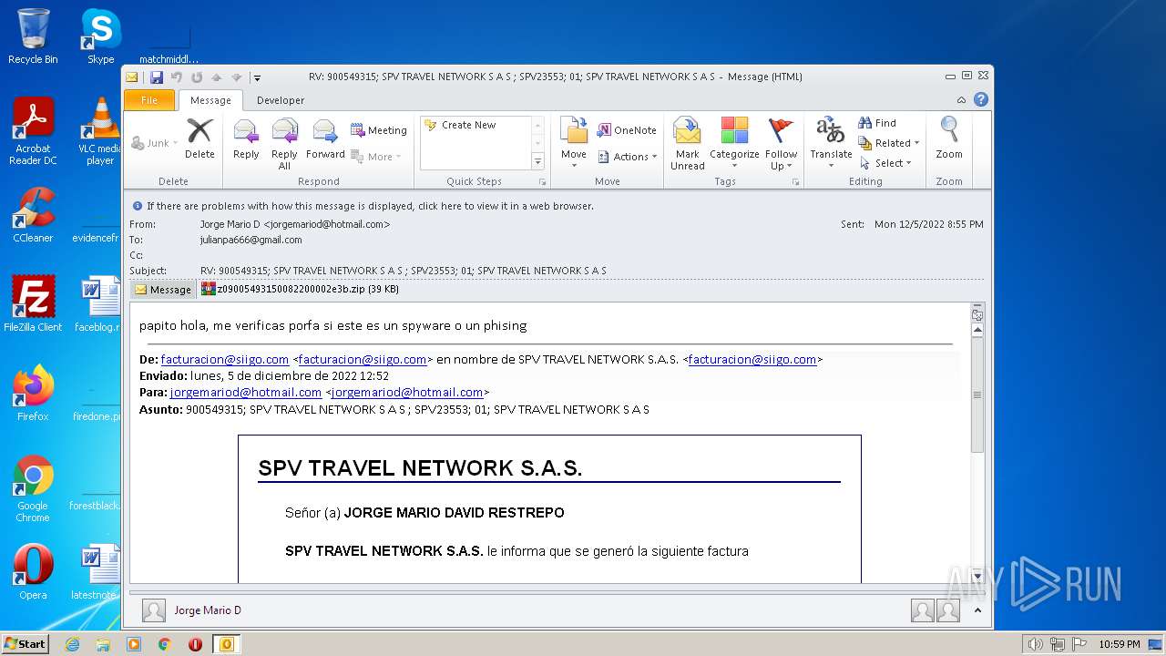Customize Quick Access Toolbar dropdown

click(x=258, y=77)
